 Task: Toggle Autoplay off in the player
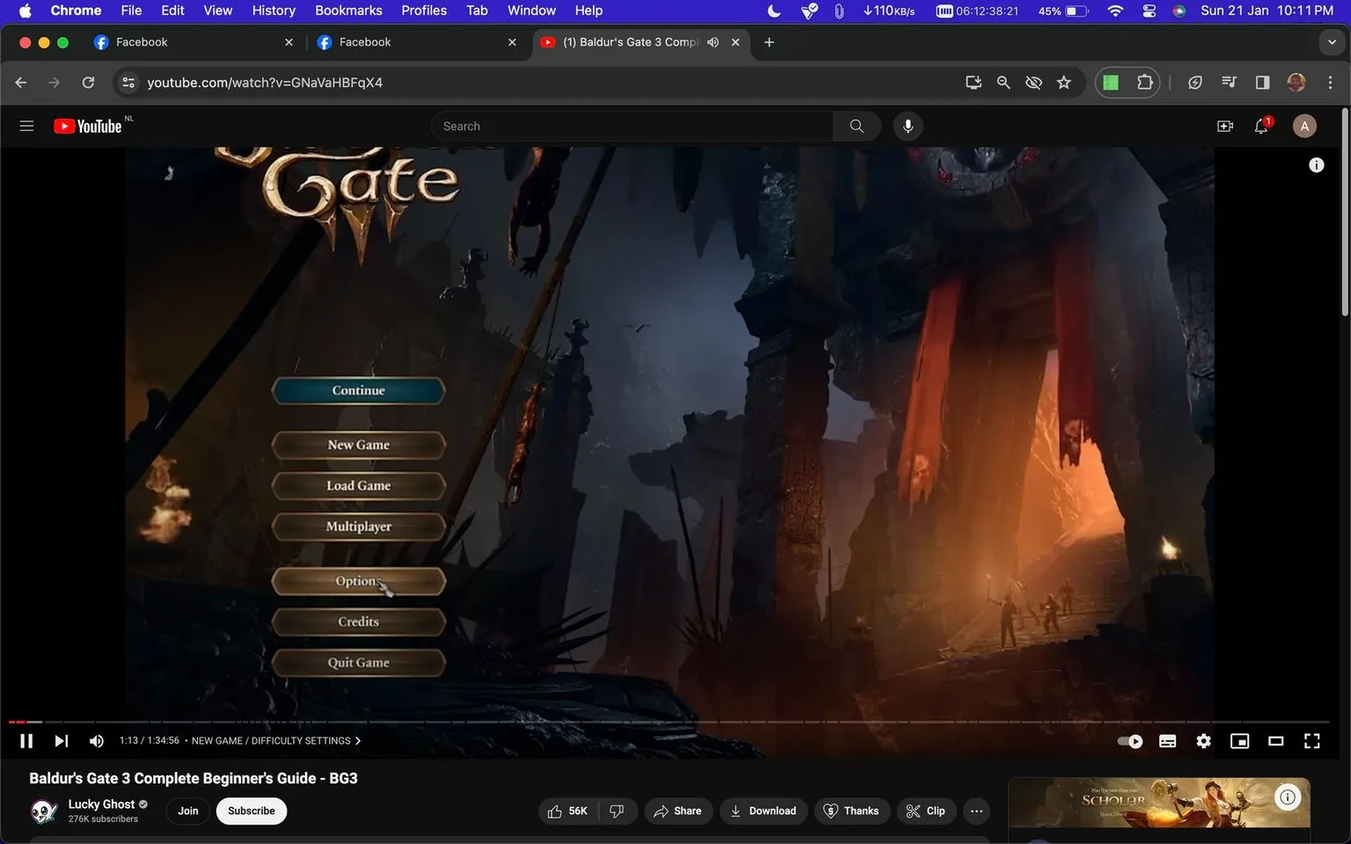coord(1128,740)
